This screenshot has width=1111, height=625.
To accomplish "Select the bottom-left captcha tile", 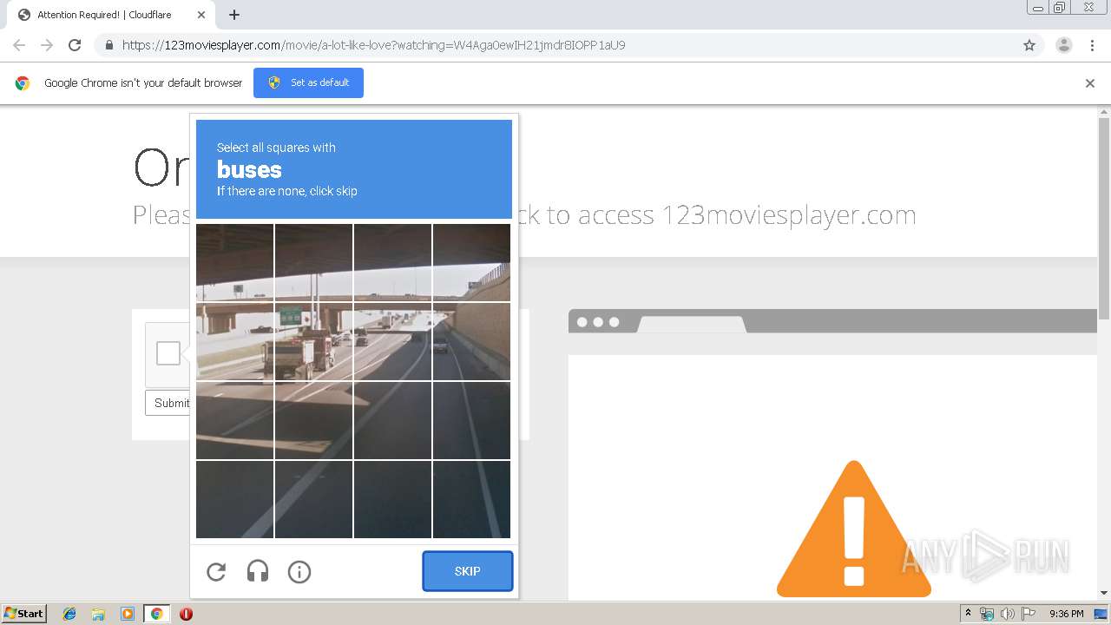I will [x=234, y=499].
